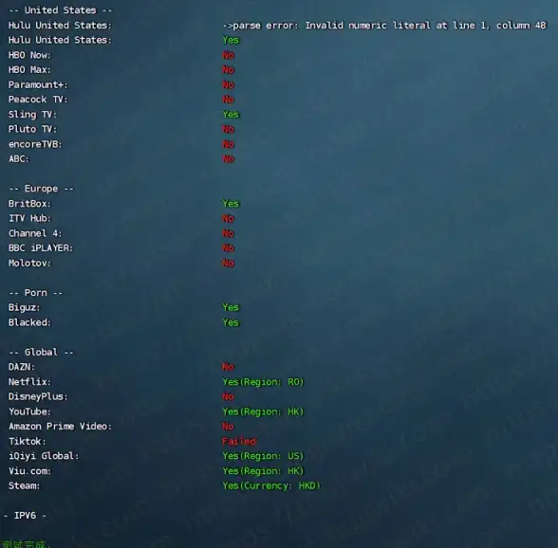Click the Yes result for Hulu United States

pyautogui.click(x=231, y=40)
